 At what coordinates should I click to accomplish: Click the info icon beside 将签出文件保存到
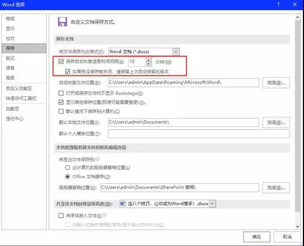tap(97, 159)
